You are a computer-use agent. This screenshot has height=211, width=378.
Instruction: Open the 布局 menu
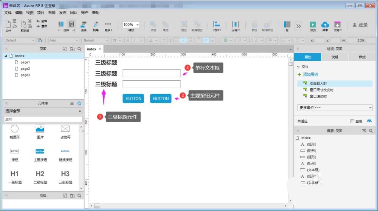(51, 12)
